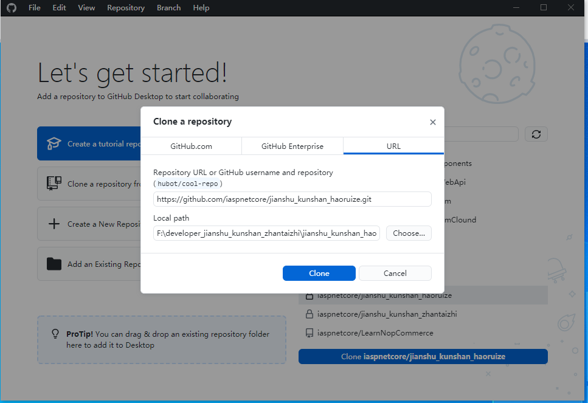
Task: Close the GitHub Desktop window
Action: coord(571,8)
